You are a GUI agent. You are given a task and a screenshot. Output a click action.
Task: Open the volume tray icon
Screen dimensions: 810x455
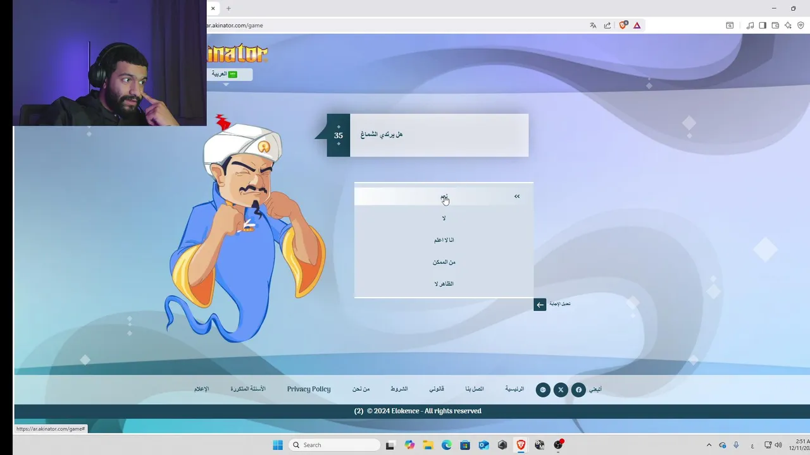778,445
